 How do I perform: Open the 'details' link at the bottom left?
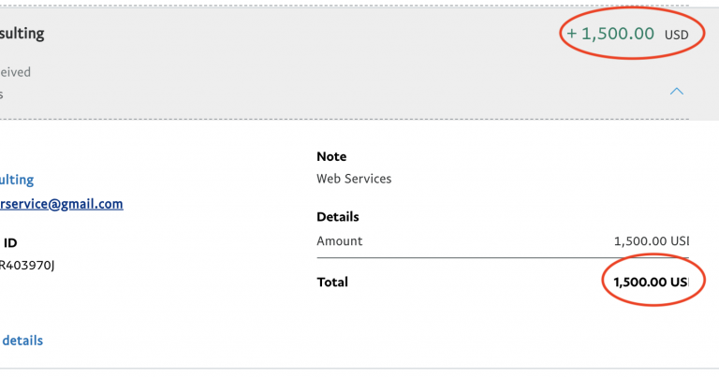point(22,341)
